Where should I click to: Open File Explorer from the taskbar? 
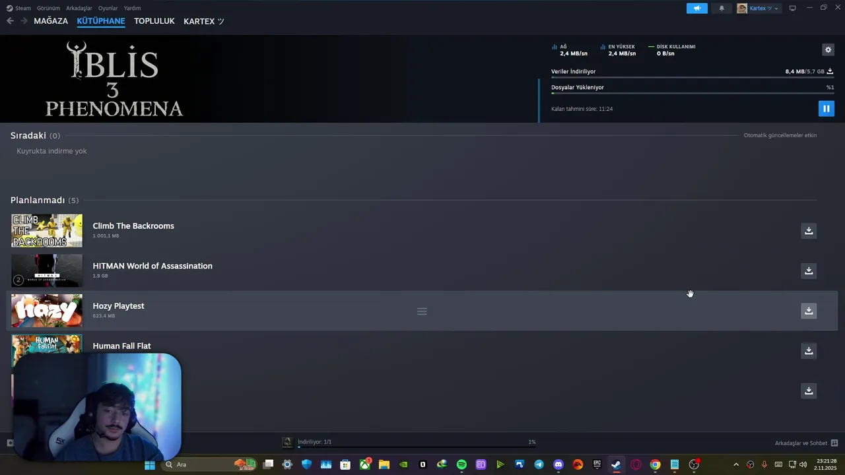click(x=384, y=464)
